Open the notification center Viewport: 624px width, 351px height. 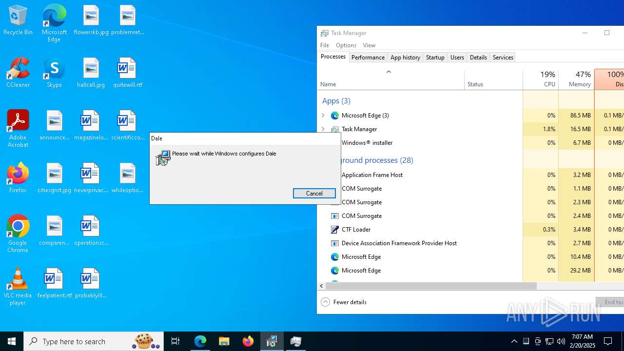tap(608, 341)
